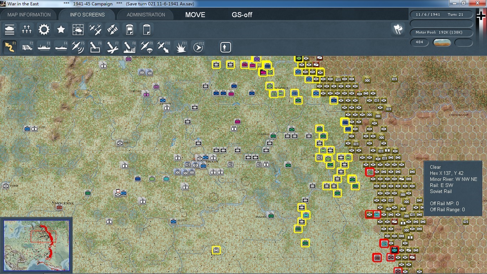Click the Rail: E SW line
This screenshot has height=274, width=487.
coord(442,185)
